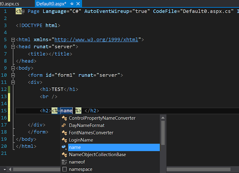Click the empty title element

(50, 54)
